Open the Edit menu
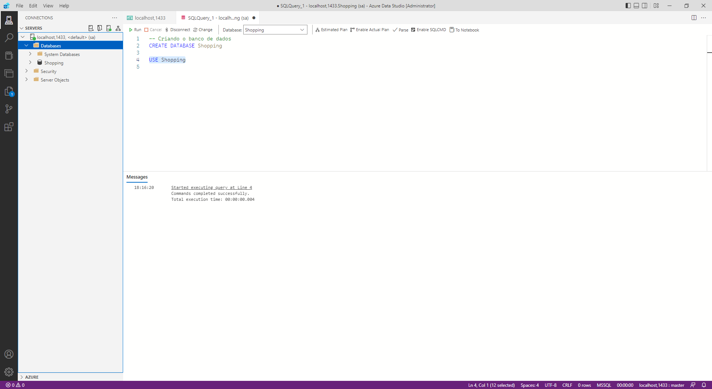 (33, 6)
